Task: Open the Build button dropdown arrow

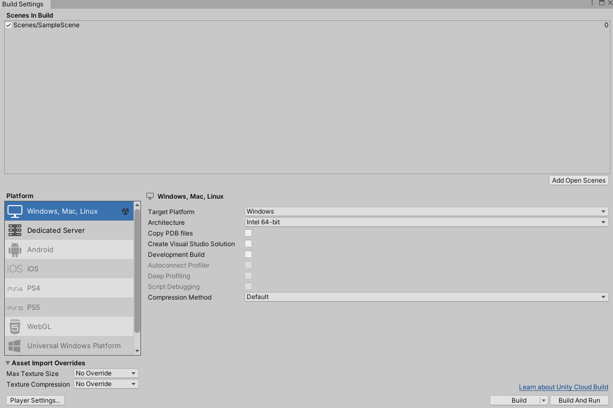Action: pos(544,401)
